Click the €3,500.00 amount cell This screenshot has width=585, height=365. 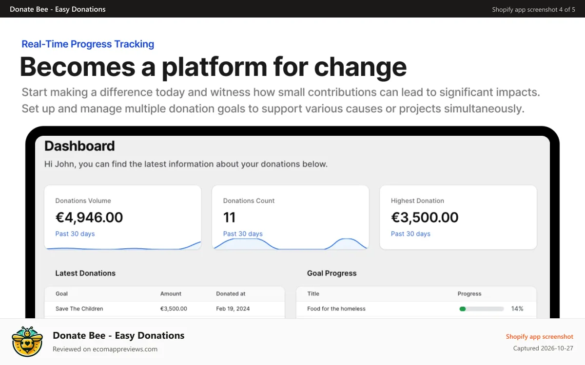click(x=174, y=309)
